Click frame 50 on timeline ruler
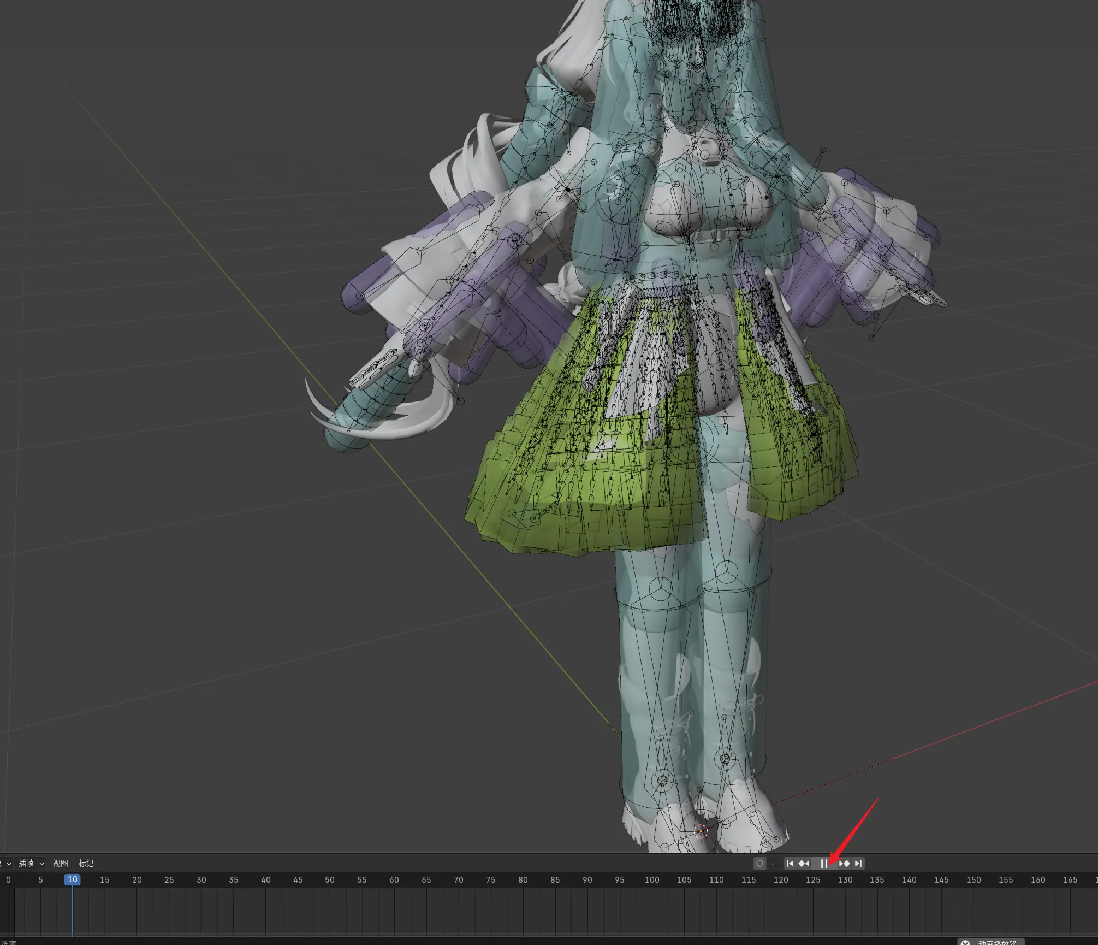 [x=330, y=880]
